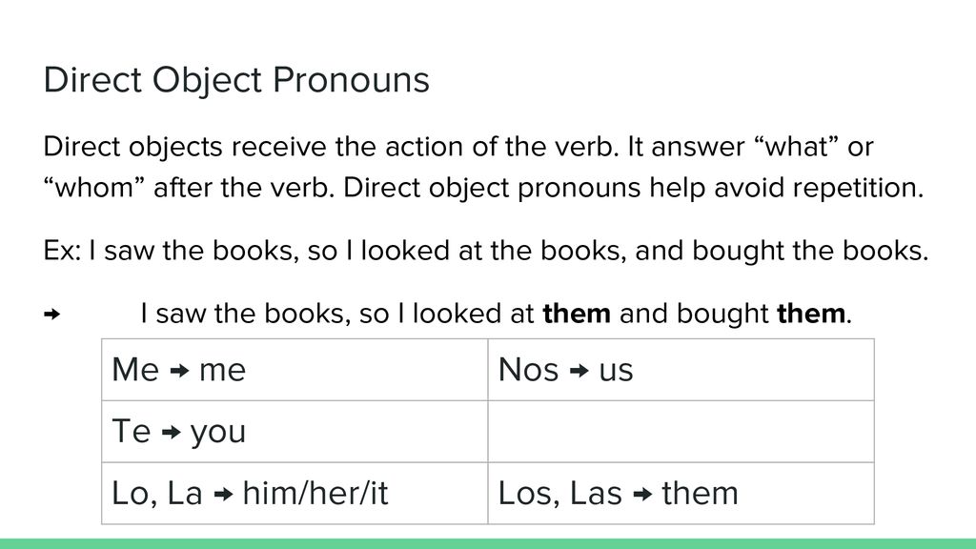This screenshot has width=976, height=549.
Task: Click the arrow after 'Los, Las'
Action: click(641, 495)
